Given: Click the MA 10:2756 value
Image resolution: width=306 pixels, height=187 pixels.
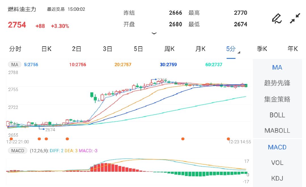Looking at the screenshot, I should pos(78,65).
